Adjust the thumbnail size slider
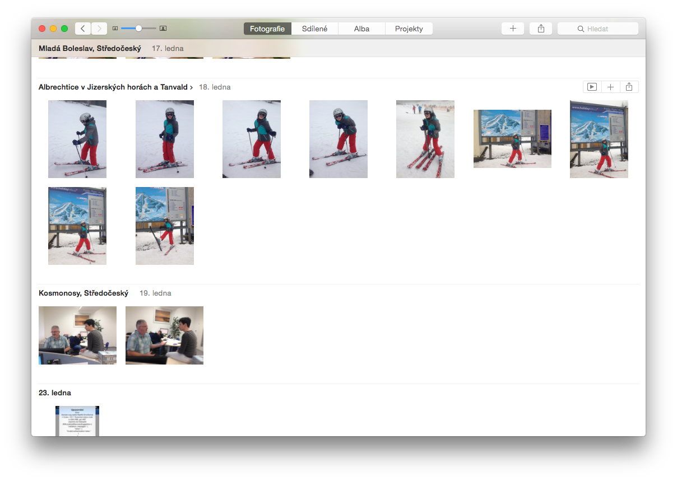The height and width of the screenshot is (481, 677). coord(138,29)
